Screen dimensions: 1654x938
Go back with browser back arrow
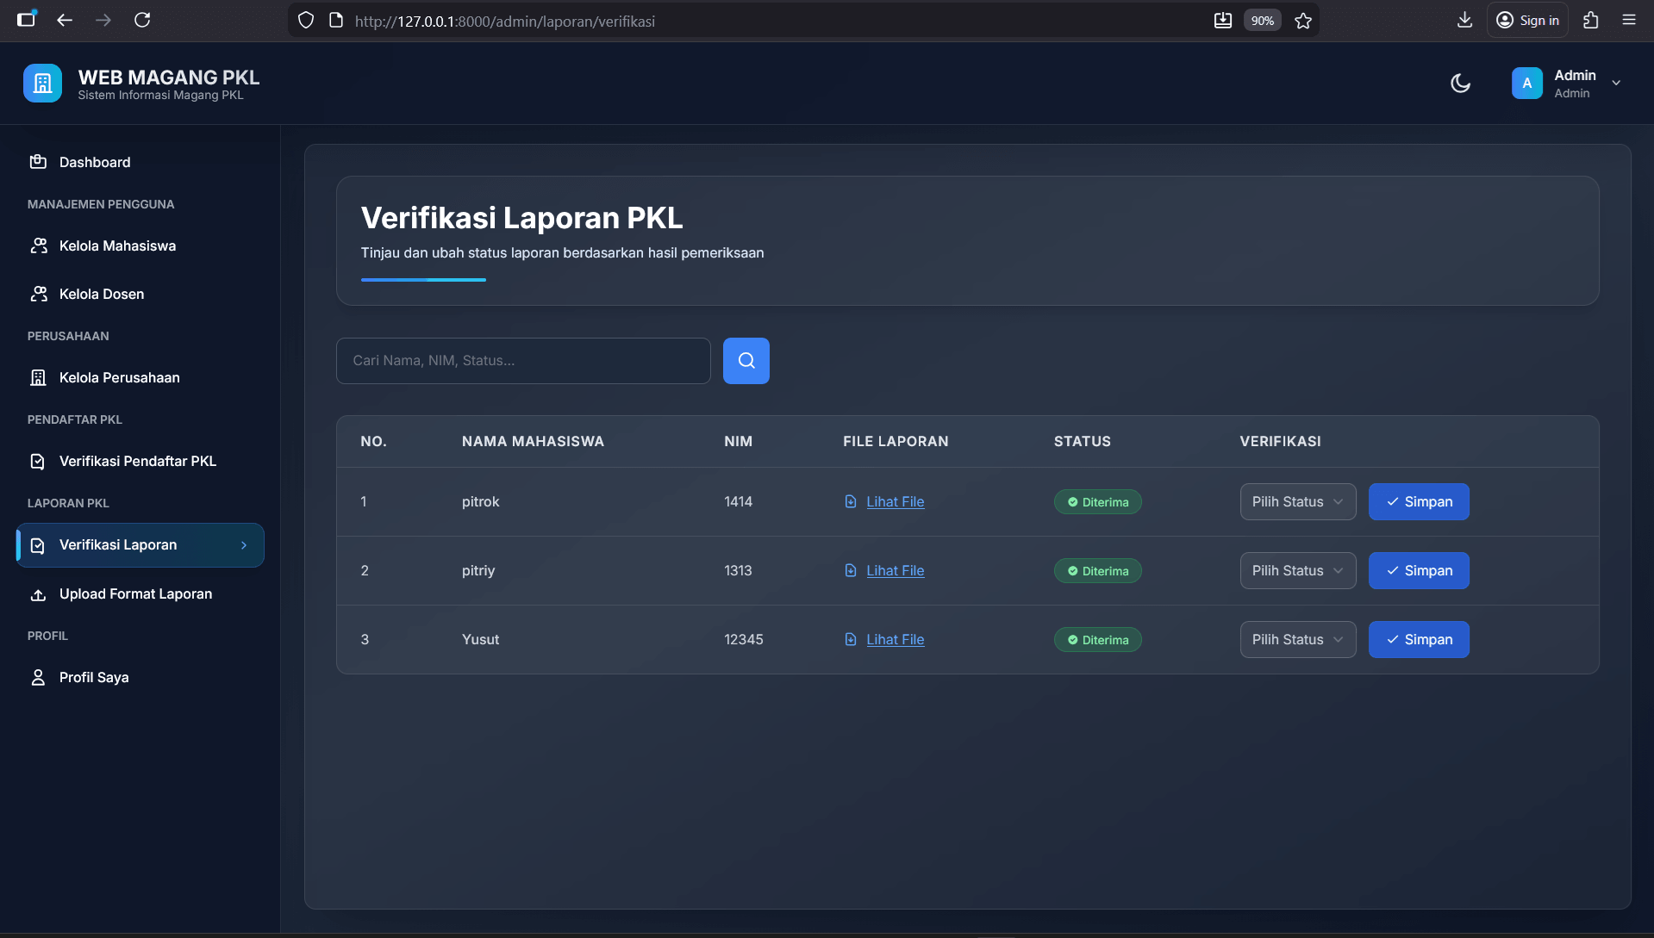pyautogui.click(x=65, y=20)
